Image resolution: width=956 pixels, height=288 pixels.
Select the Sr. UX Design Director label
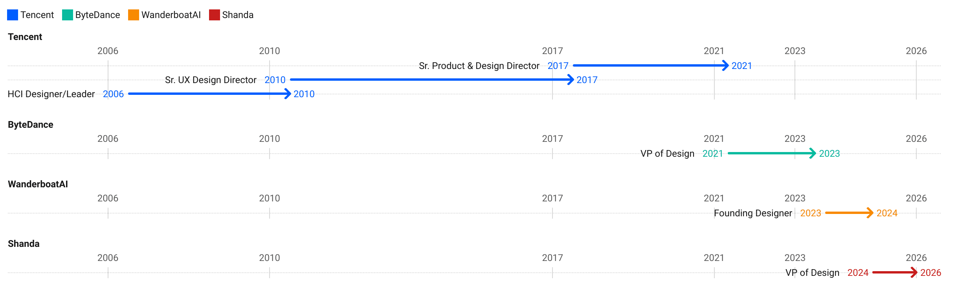tap(211, 80)
